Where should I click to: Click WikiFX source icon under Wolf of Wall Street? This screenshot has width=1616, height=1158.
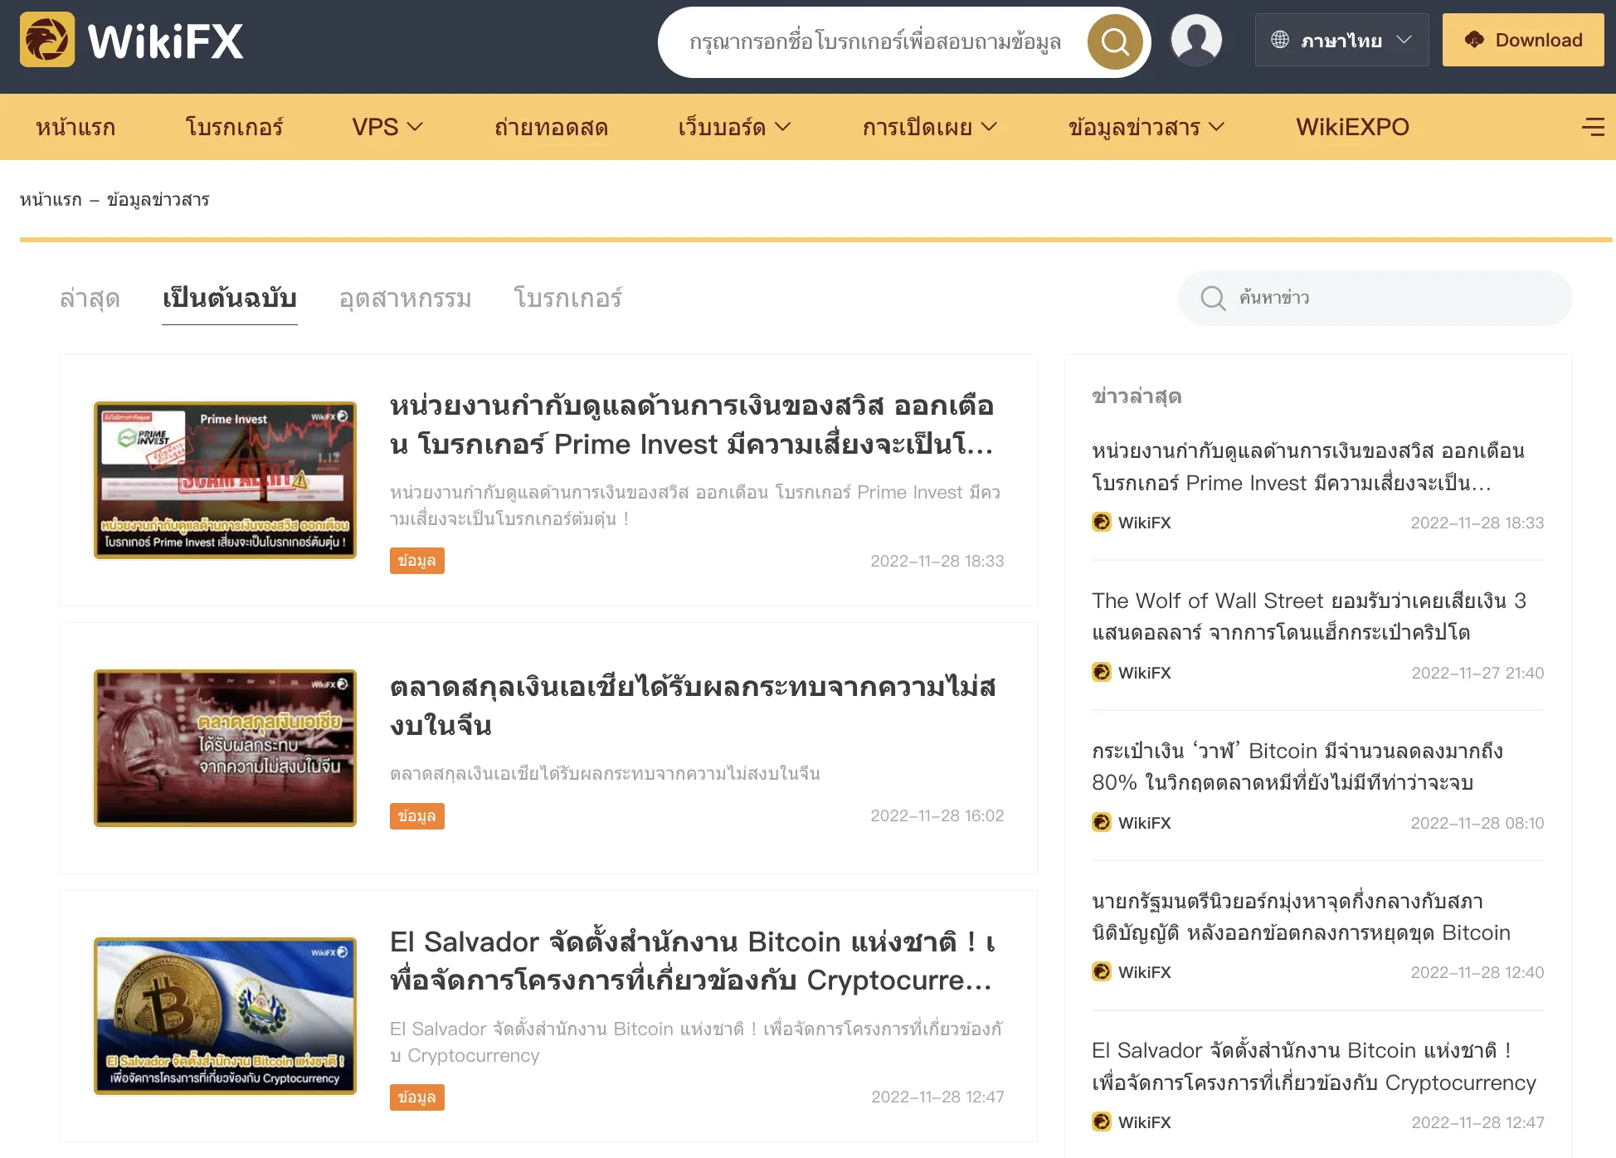tap(1102, 672)
